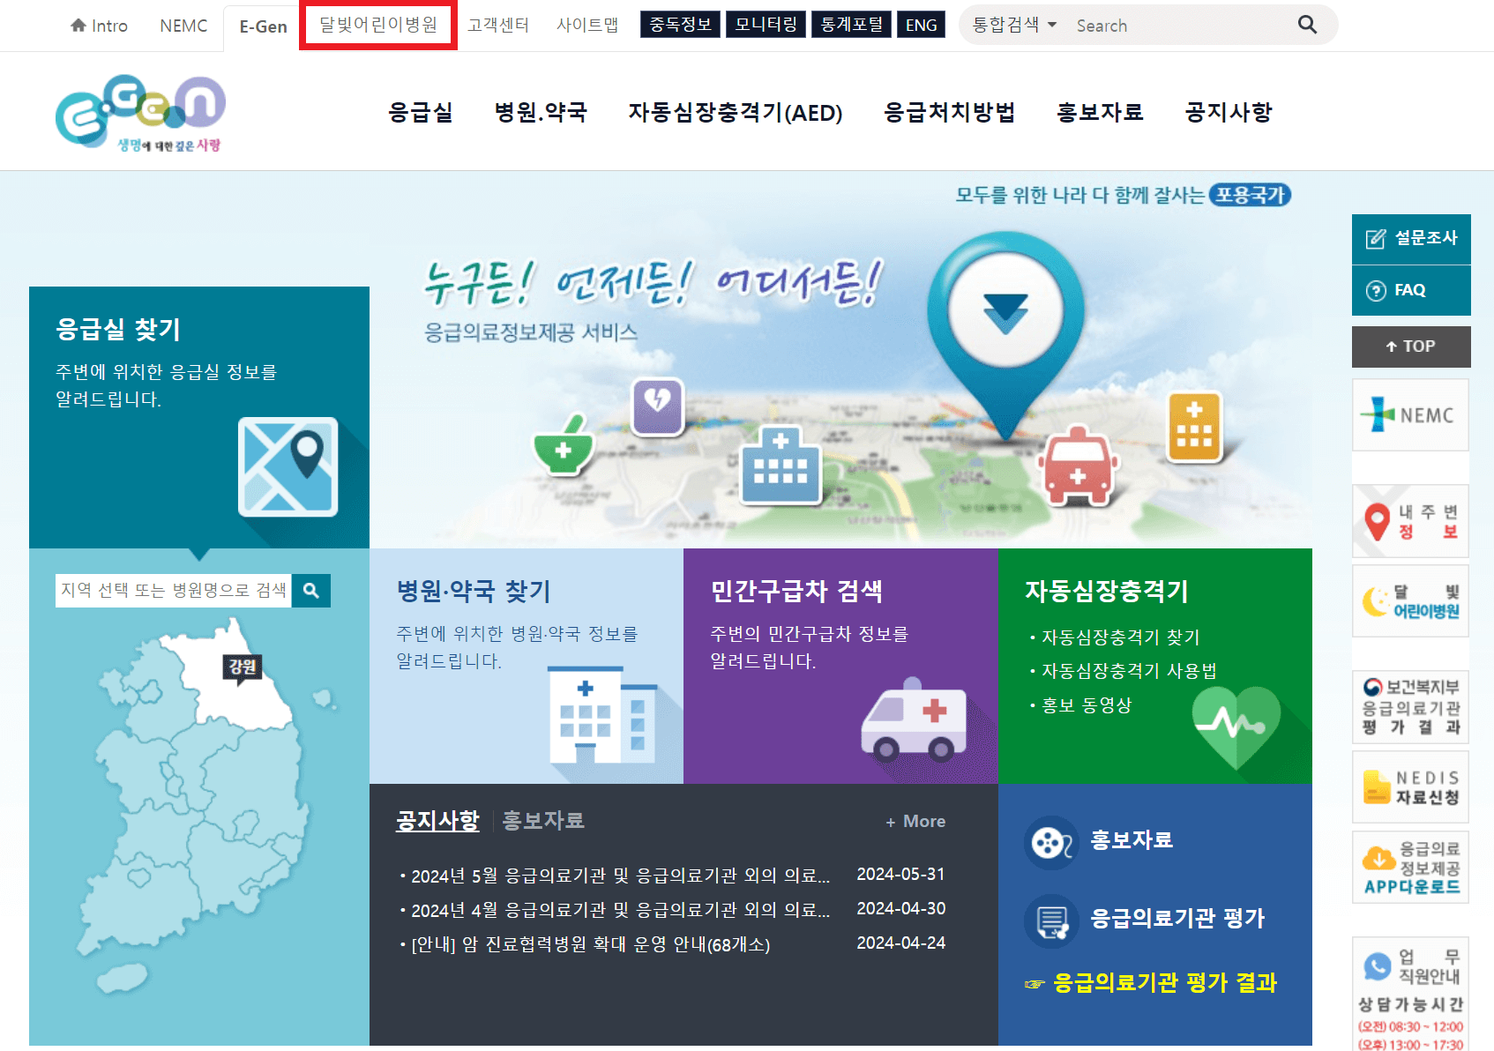Click the search magnifier icon

[x=1307, y=25]
